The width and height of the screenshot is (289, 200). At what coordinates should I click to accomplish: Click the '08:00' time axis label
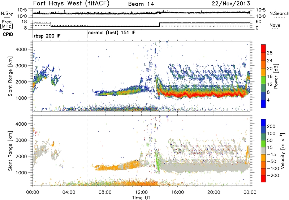[x=105, y=192]
